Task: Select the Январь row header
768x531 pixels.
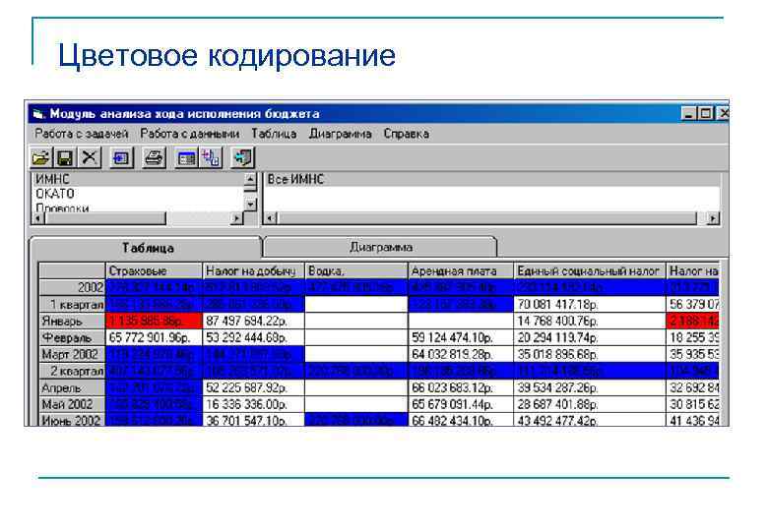Action: coord(72,321)
